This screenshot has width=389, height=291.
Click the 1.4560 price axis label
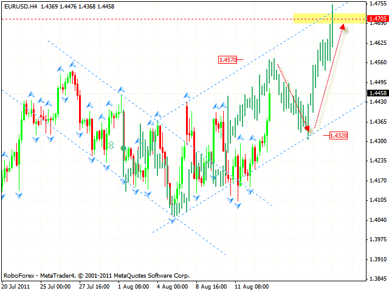[378, 62]
